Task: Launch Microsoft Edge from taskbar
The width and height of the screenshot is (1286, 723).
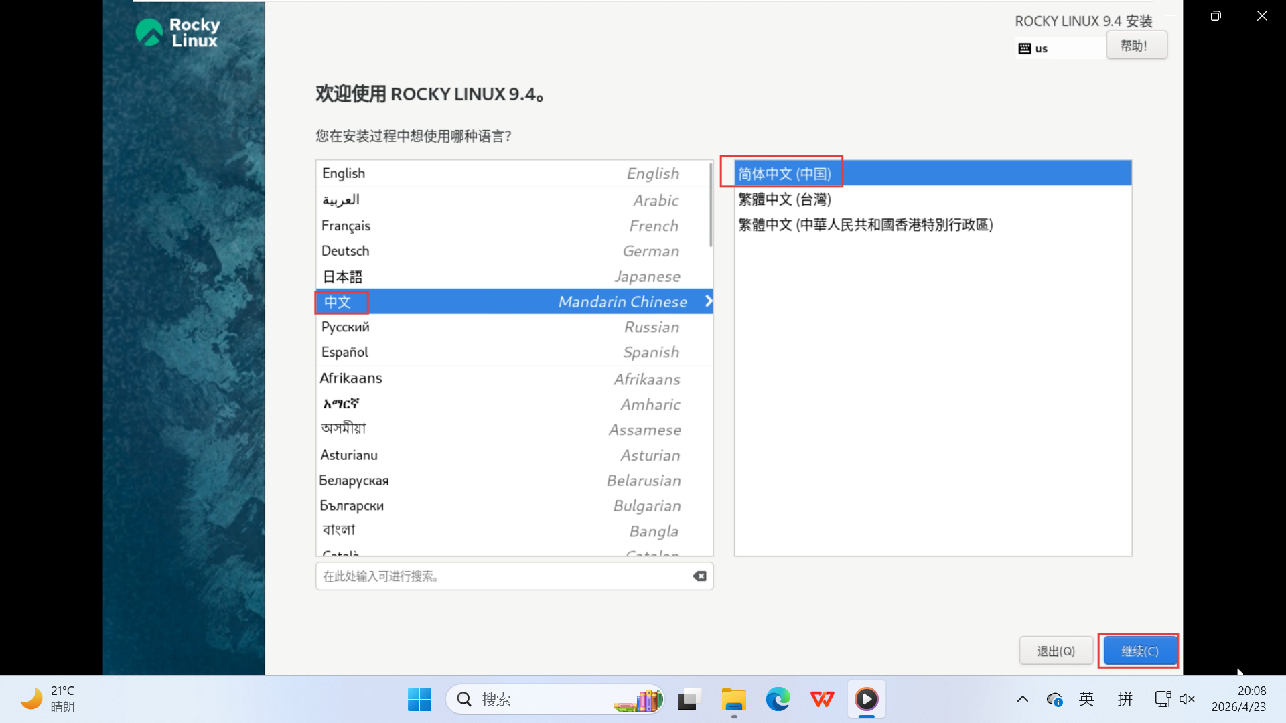Action: pos(778,700)
